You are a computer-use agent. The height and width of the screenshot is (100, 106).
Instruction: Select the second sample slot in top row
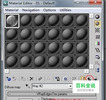click(x=26, y=21)
